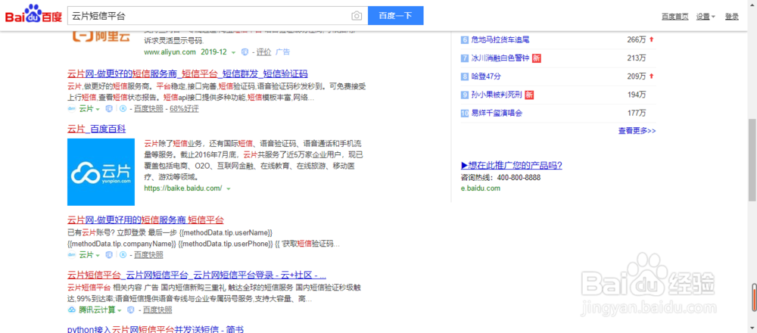Click the 177万 search count

coord(637,114)
